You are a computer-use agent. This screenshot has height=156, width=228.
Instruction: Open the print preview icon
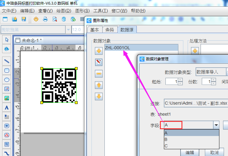click(55, 19)
